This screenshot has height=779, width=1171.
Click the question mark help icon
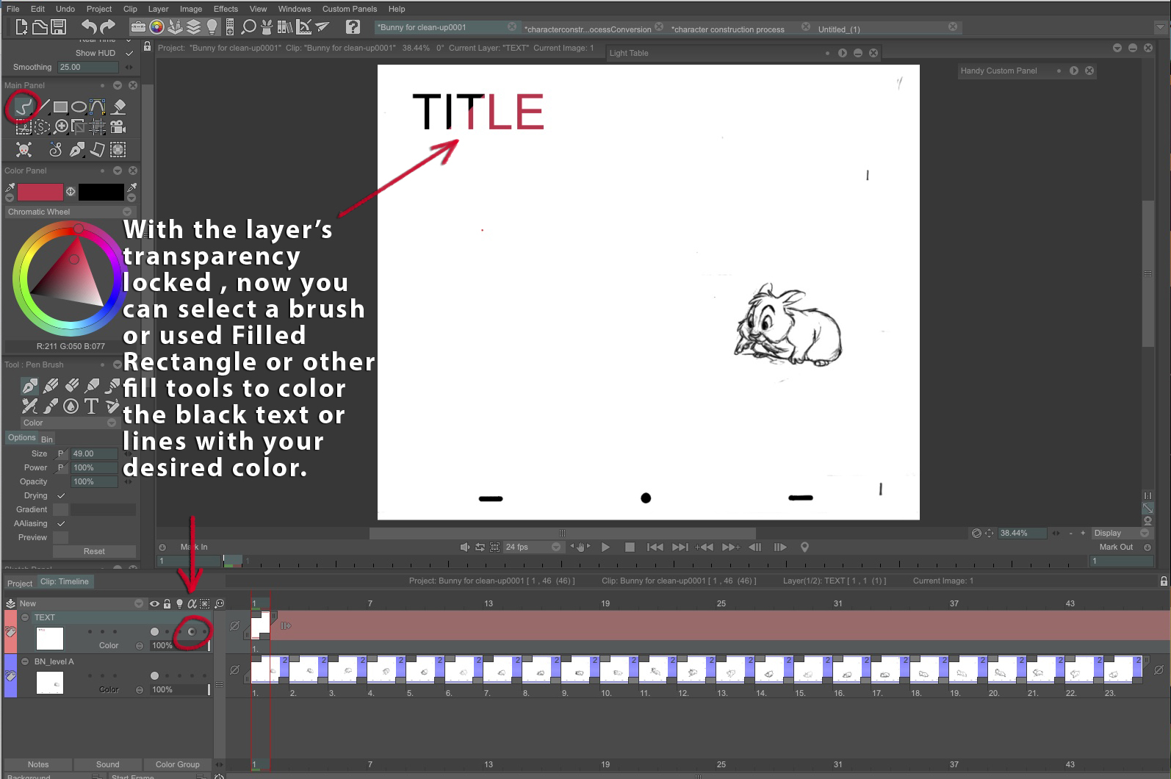(x=353, y=27)
